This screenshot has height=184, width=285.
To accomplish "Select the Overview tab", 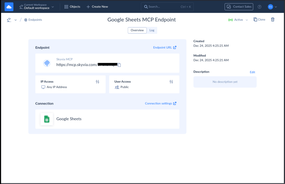I will (137, 30).
